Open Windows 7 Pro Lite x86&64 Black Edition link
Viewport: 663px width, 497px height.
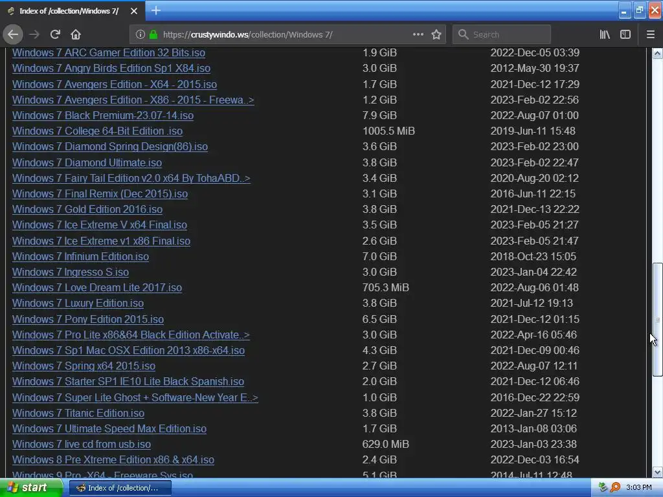[x=131, y=335]
